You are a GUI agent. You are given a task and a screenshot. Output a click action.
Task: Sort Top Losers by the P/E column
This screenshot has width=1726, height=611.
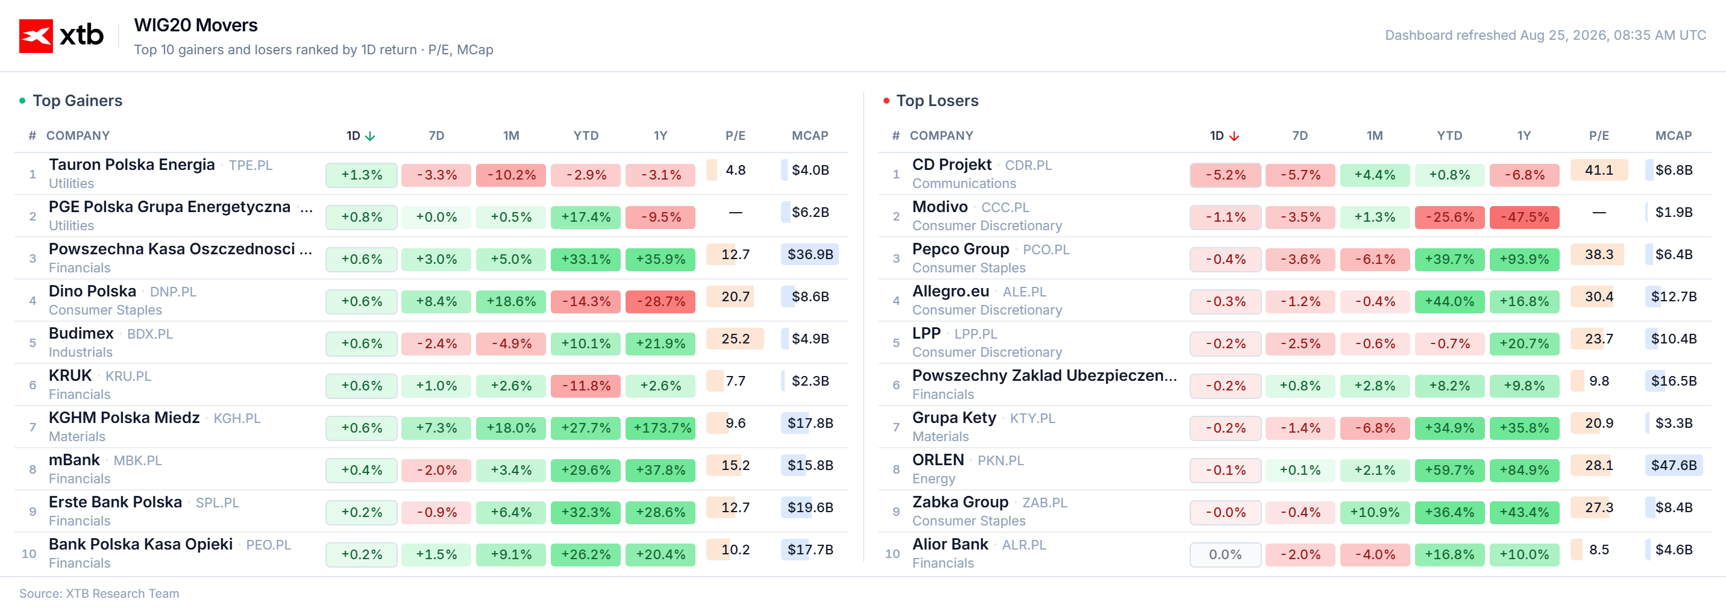click(1599, 136)
